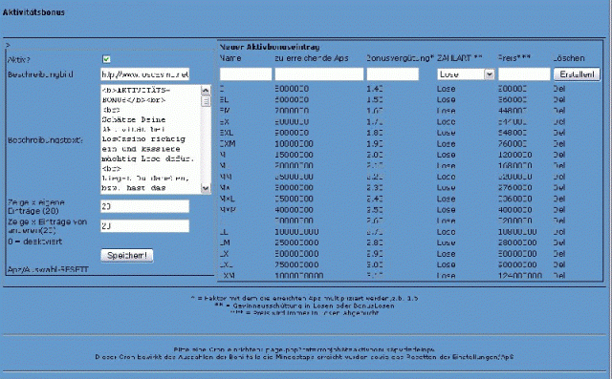Click inside the Beschreibungstext text area
612x379 pixels.
(x=151, y=139)
